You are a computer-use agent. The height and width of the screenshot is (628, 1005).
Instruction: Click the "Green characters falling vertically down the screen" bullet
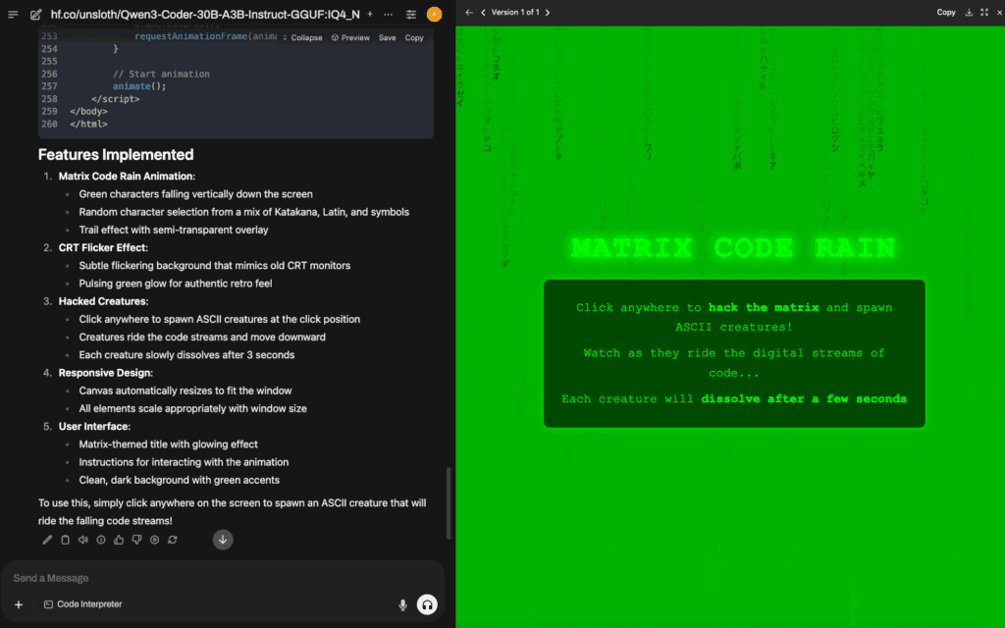point(195,194)
